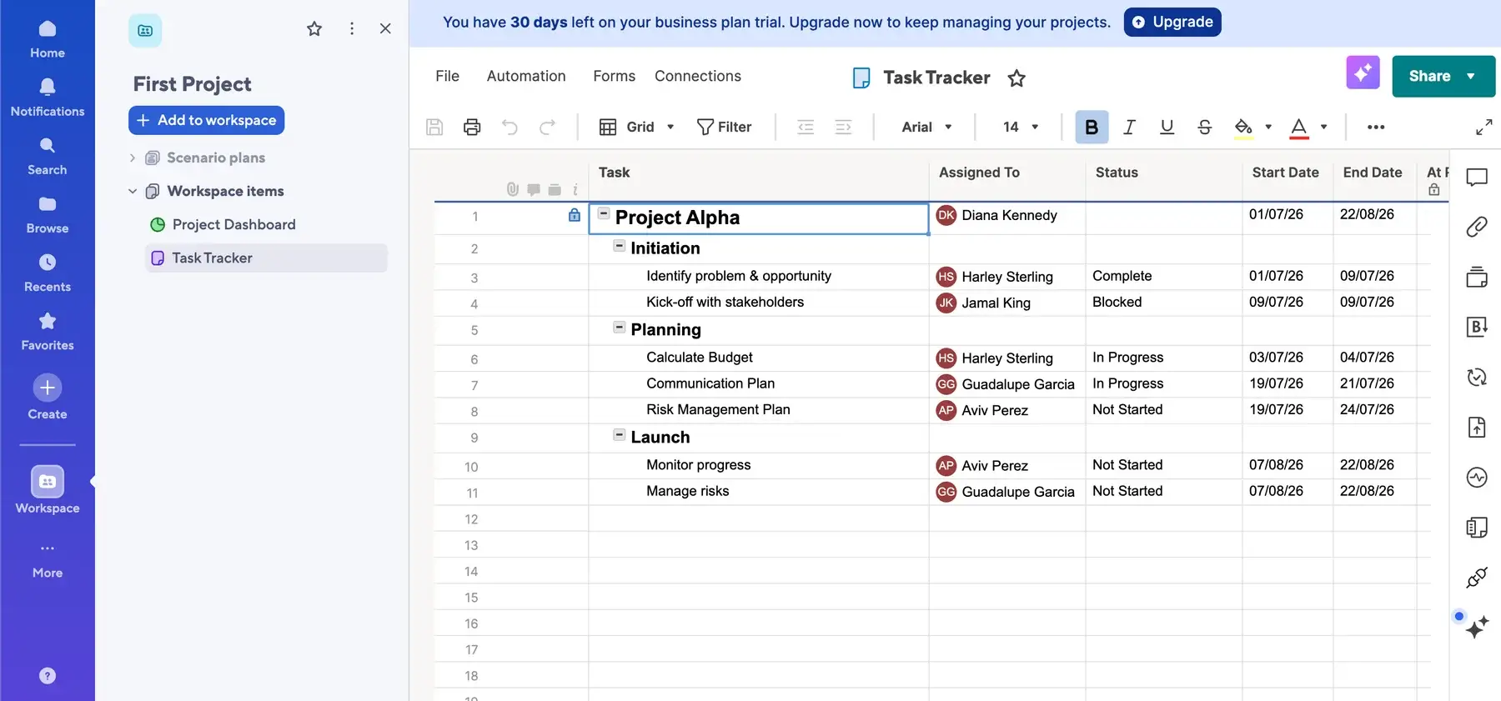
Task: Open the Grid view dropdown
Action: point(636,127)
